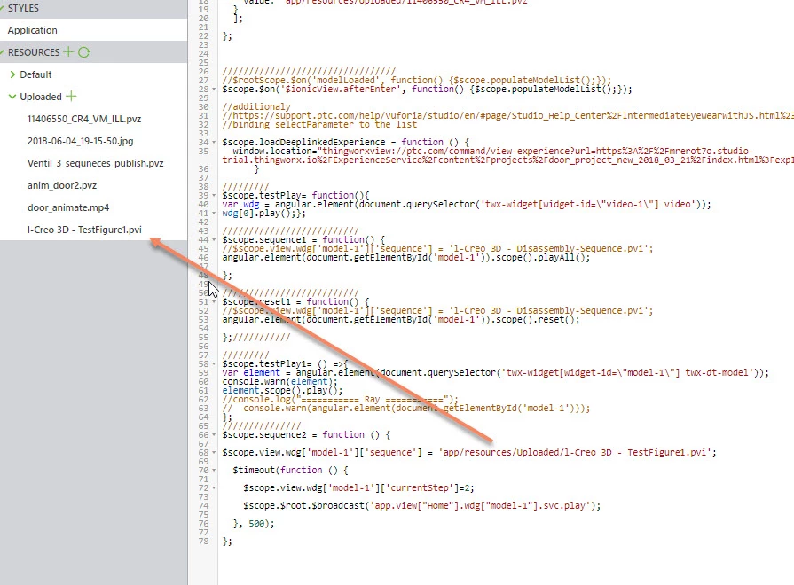This screenshot has width=794, height=585.
Task: Click the $ionicView.afterEnter listener line
Action: pos(427,89)
